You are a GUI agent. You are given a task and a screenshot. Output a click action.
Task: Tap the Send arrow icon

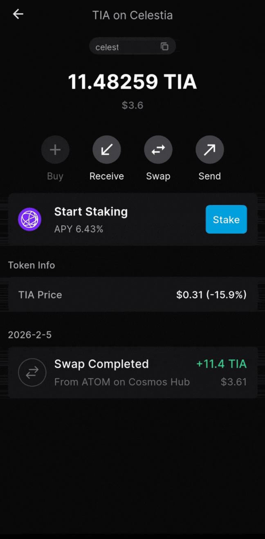point(210,149)
